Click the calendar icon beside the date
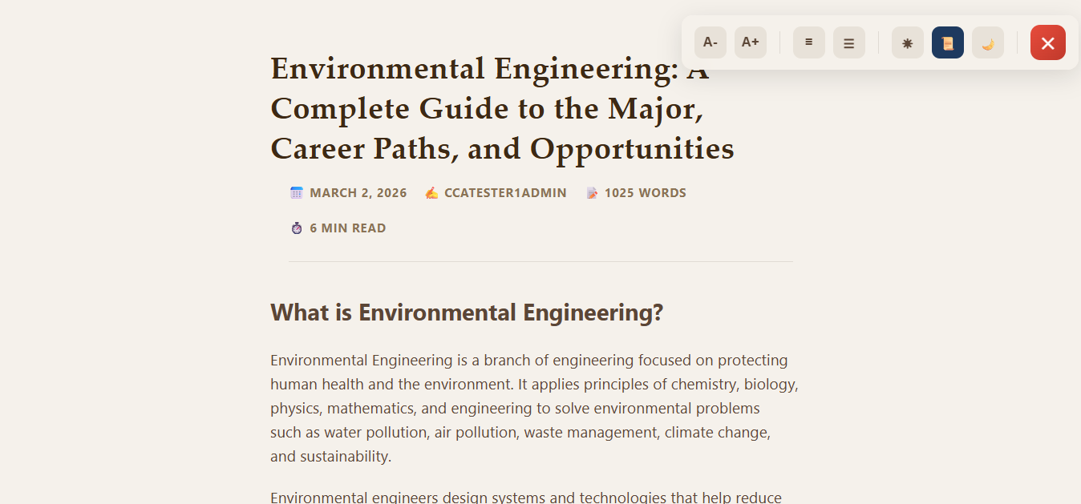1081x504 pixels. click(x=297, y=193)
